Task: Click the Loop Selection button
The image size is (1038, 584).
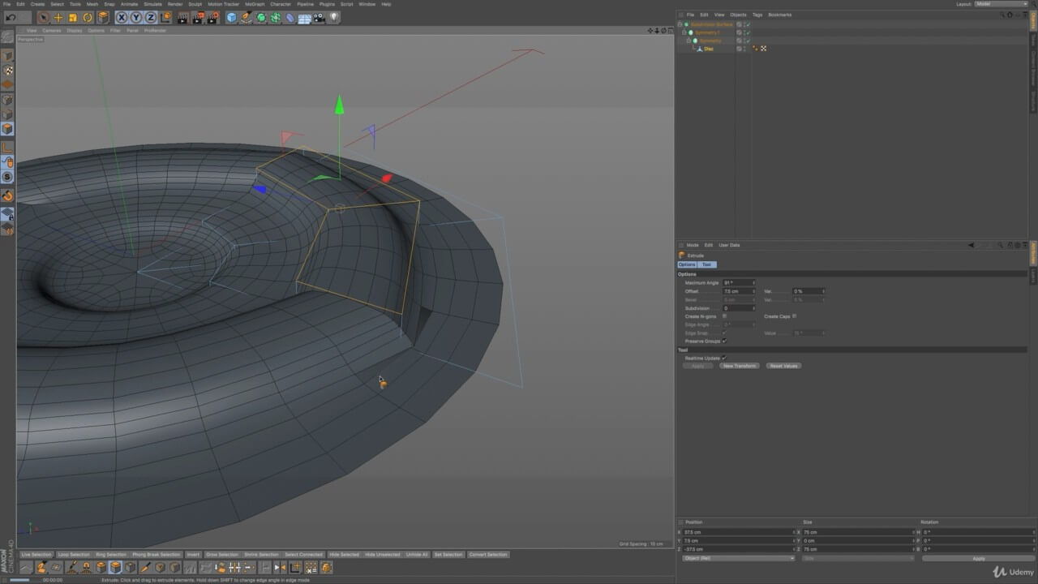Action: (74, 555)
